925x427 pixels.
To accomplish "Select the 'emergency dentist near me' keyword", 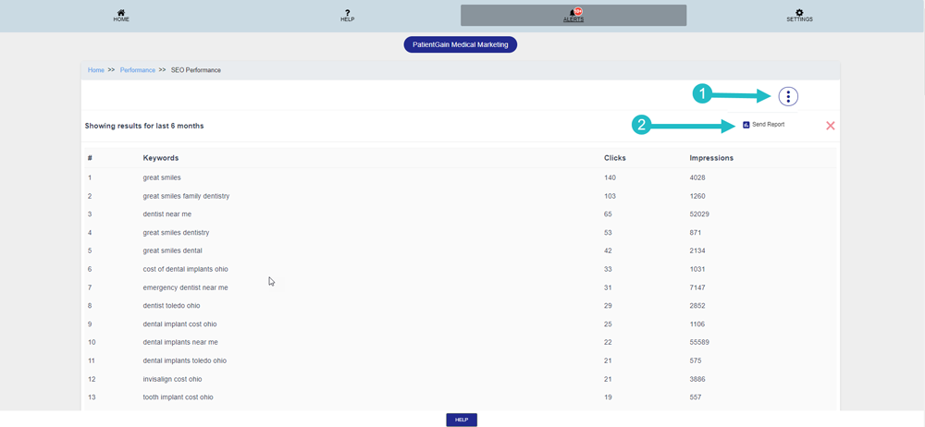I will (x=185, y=287).
